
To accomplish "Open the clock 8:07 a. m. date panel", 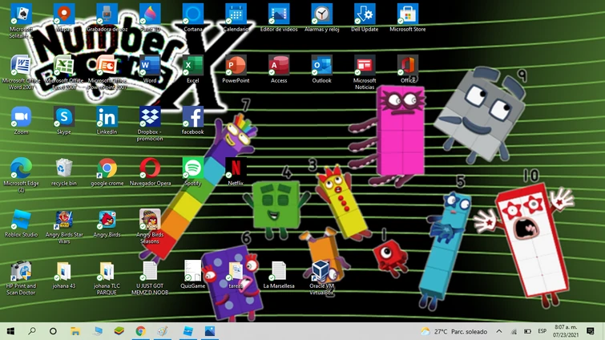I will click(565, 331).
